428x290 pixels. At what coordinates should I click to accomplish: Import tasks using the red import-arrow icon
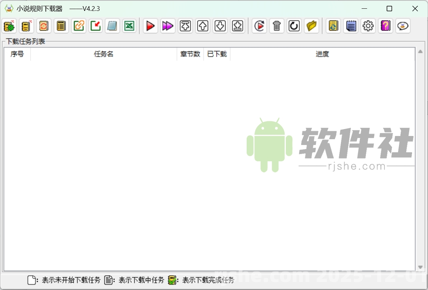[x=95, y=26]
